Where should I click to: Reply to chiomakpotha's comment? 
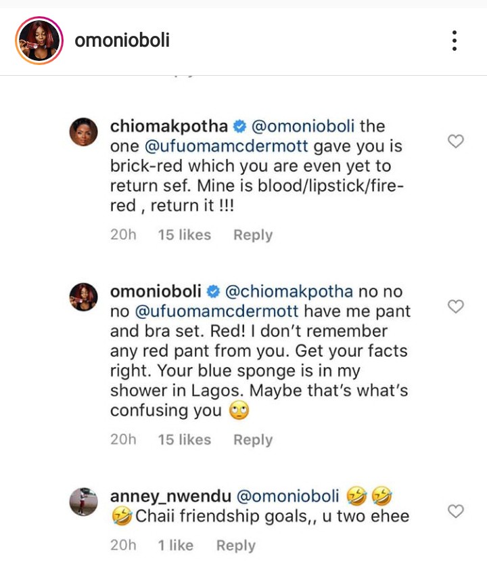(x=253, y=235)
